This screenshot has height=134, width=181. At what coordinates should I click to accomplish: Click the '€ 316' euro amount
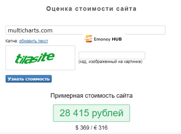coord(101,128)
